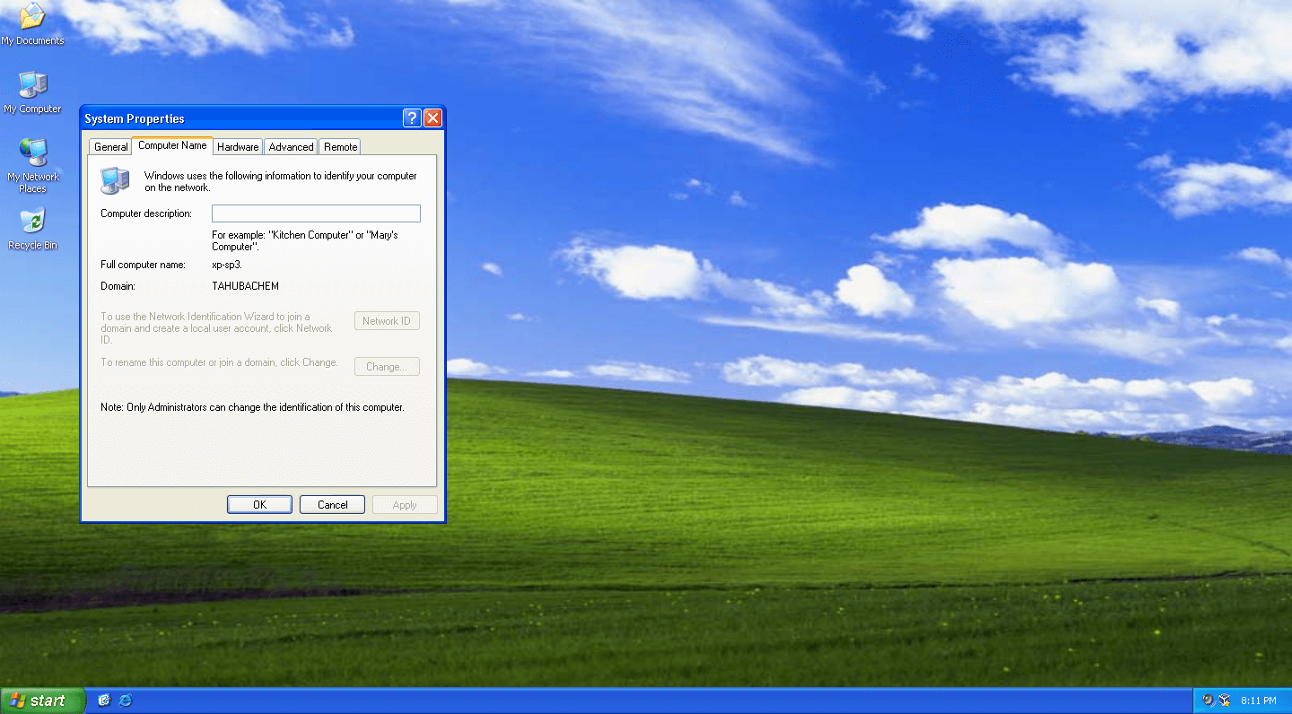The image size is (1292, 714).
Task: Click the Computer description text field
Action: tap(316, 213)
